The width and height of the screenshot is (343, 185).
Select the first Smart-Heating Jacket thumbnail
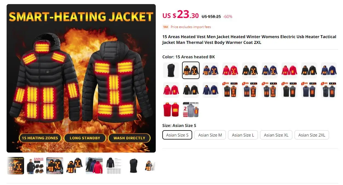pyautogui.click(x=15, y=166)
